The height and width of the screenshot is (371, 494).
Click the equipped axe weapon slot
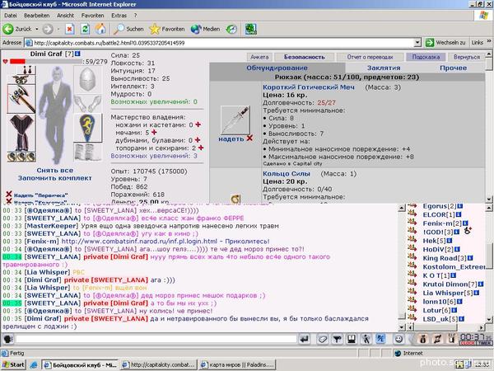point(21,99)
